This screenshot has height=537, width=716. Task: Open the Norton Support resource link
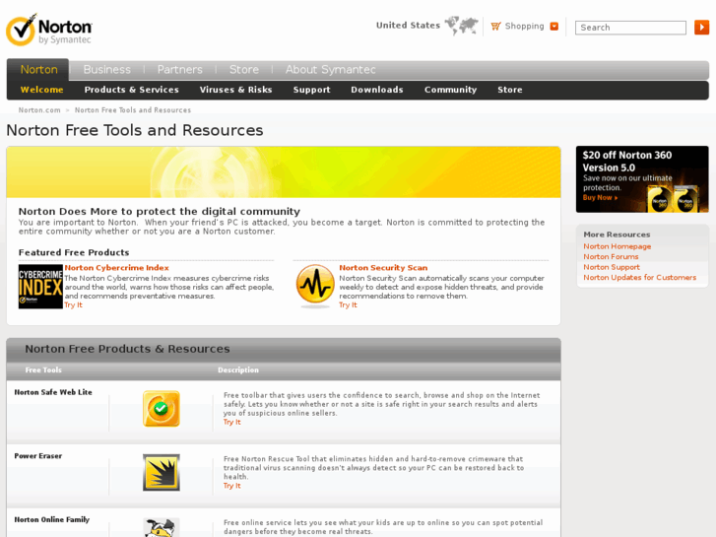pos(611,267)
